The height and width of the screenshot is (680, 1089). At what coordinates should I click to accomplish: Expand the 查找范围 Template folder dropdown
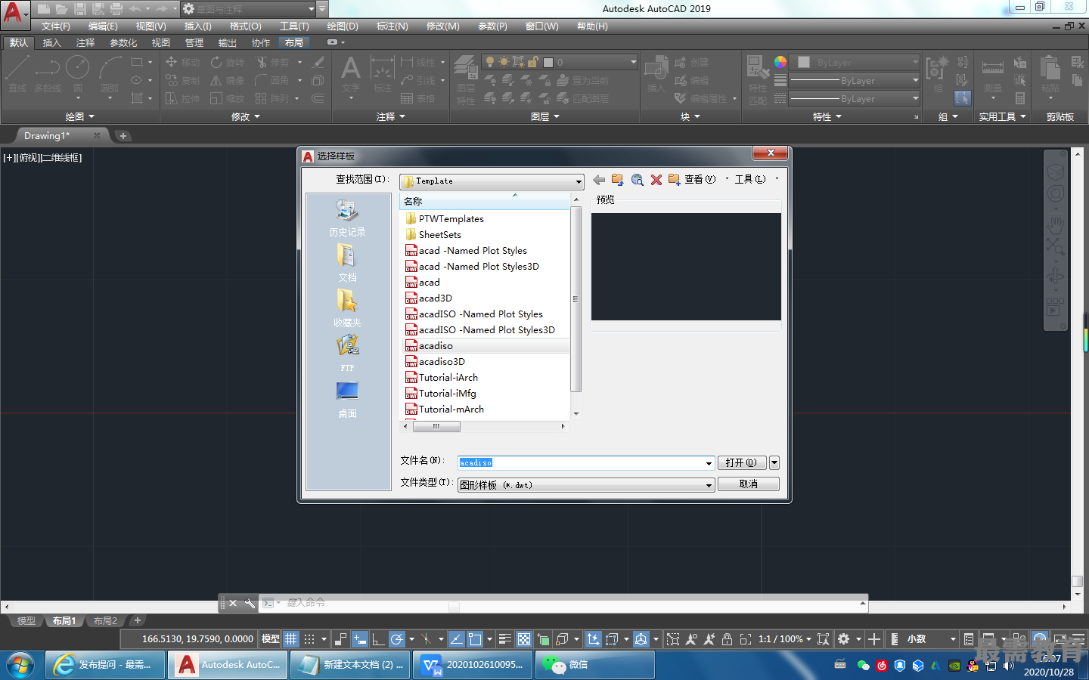tap(579, 181)
